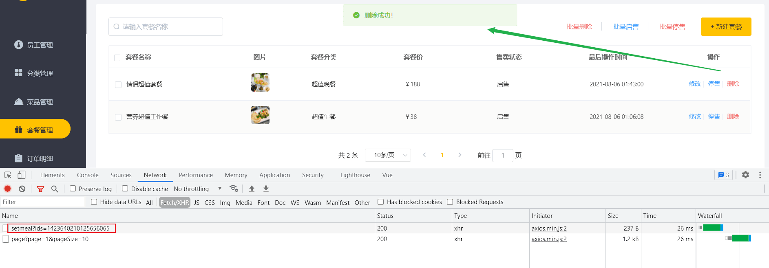Open the network search magnifier
769x268 pixels.
coord(55,189)
